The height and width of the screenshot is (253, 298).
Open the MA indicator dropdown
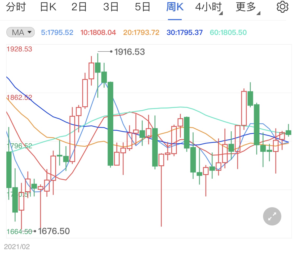point(20,32)
